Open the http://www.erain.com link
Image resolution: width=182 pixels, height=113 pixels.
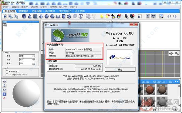[x=108, y=76]
